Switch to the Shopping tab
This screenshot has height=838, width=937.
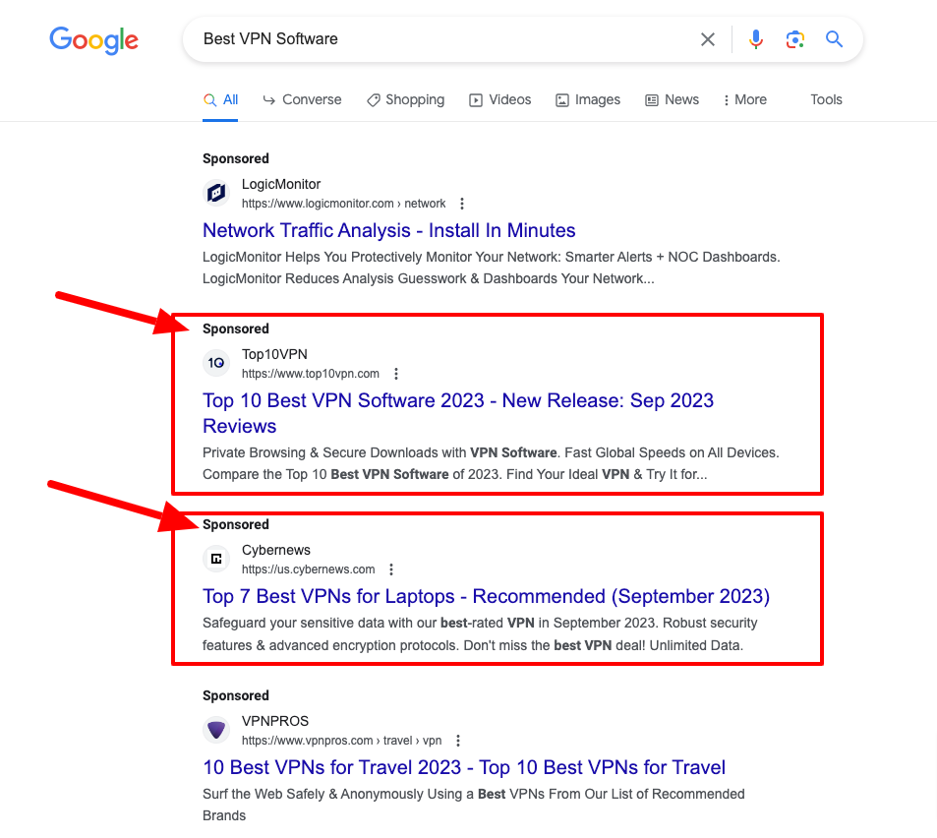point(406,99)
